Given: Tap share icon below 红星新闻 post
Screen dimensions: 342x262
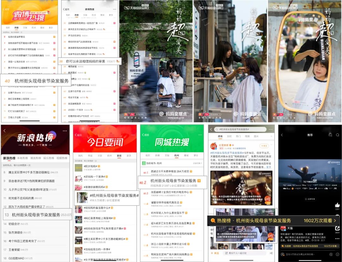Looking at the screenshot, I should (x=271, y=253).
